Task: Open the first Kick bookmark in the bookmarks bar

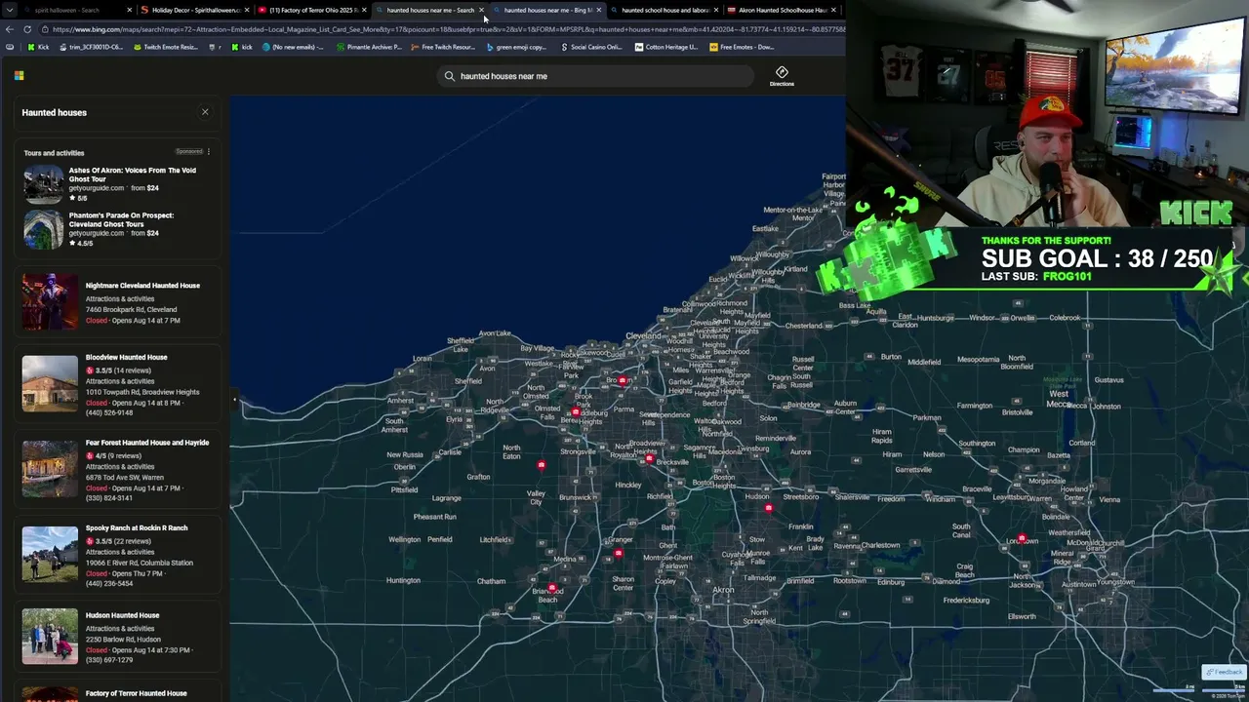Action: (x=39, y=47)
